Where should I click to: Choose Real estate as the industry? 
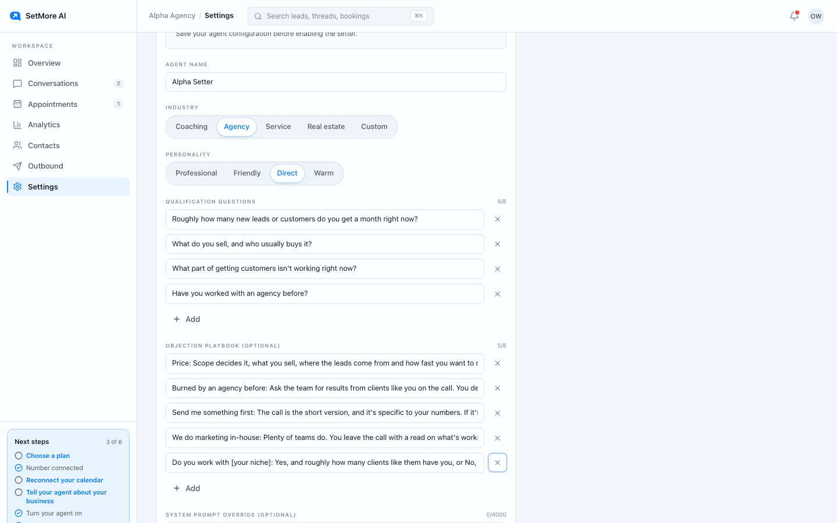tap(326, 127)
